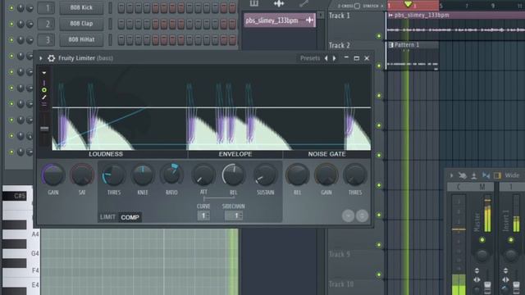Click the RATIO knob
Viewport: 525px width, 295px height.
(171, 175)
